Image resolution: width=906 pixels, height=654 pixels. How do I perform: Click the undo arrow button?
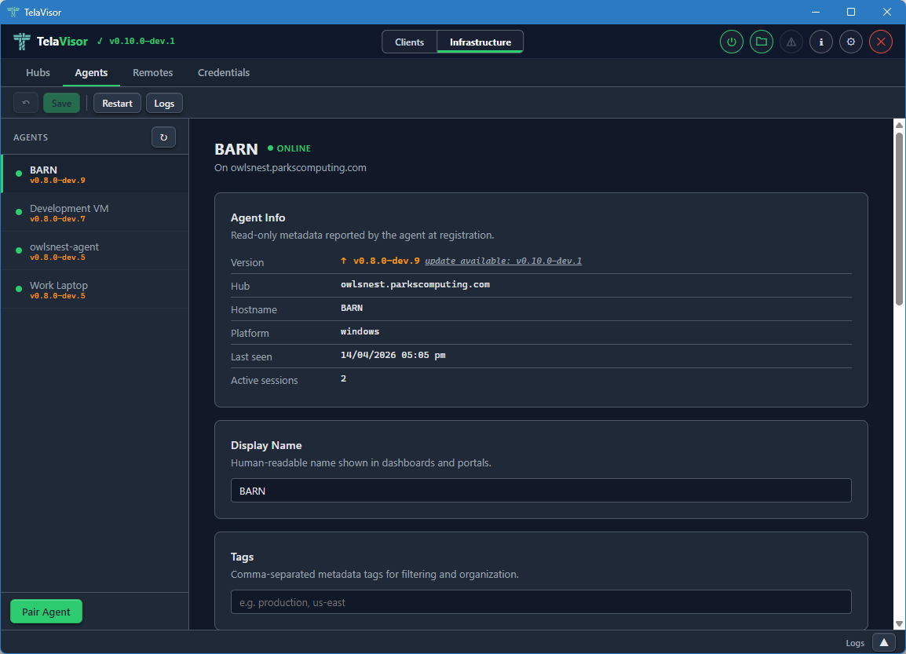tap(26, 103)
